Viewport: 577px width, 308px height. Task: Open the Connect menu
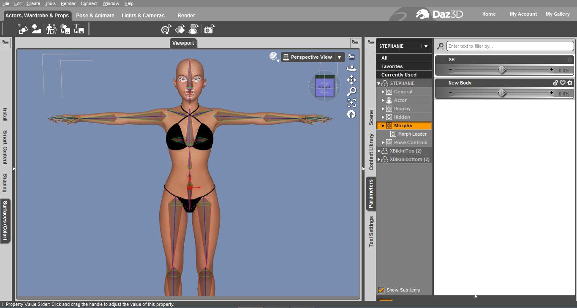pyautogui.click(x=89, y=3)
